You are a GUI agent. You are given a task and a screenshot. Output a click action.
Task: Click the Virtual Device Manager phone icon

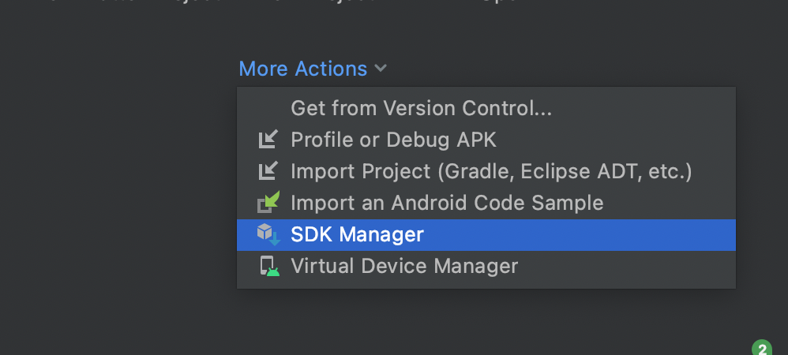(269, 266)
